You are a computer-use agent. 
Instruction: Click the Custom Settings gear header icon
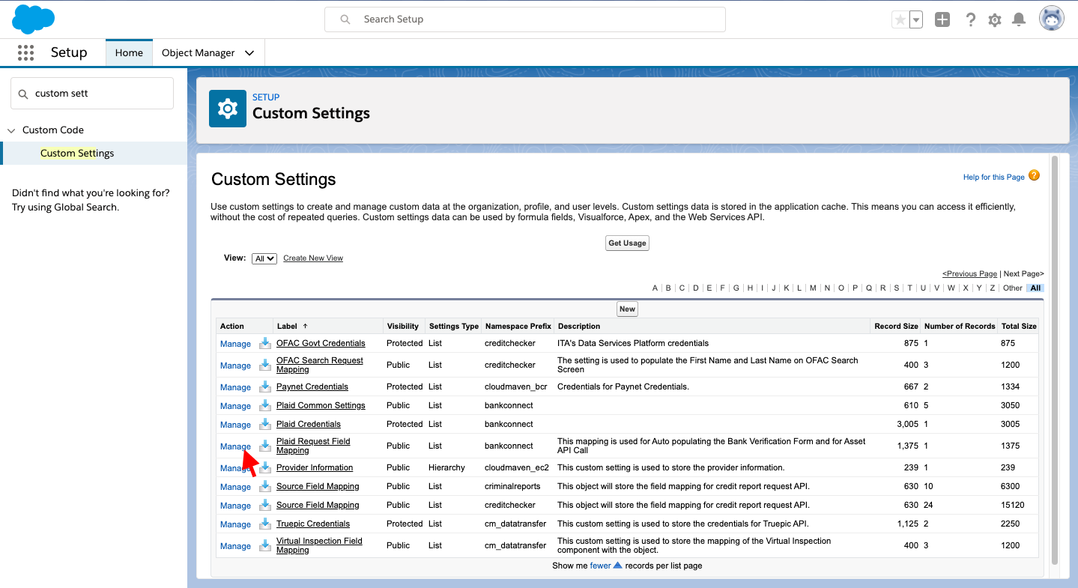(x=228, y=109)
